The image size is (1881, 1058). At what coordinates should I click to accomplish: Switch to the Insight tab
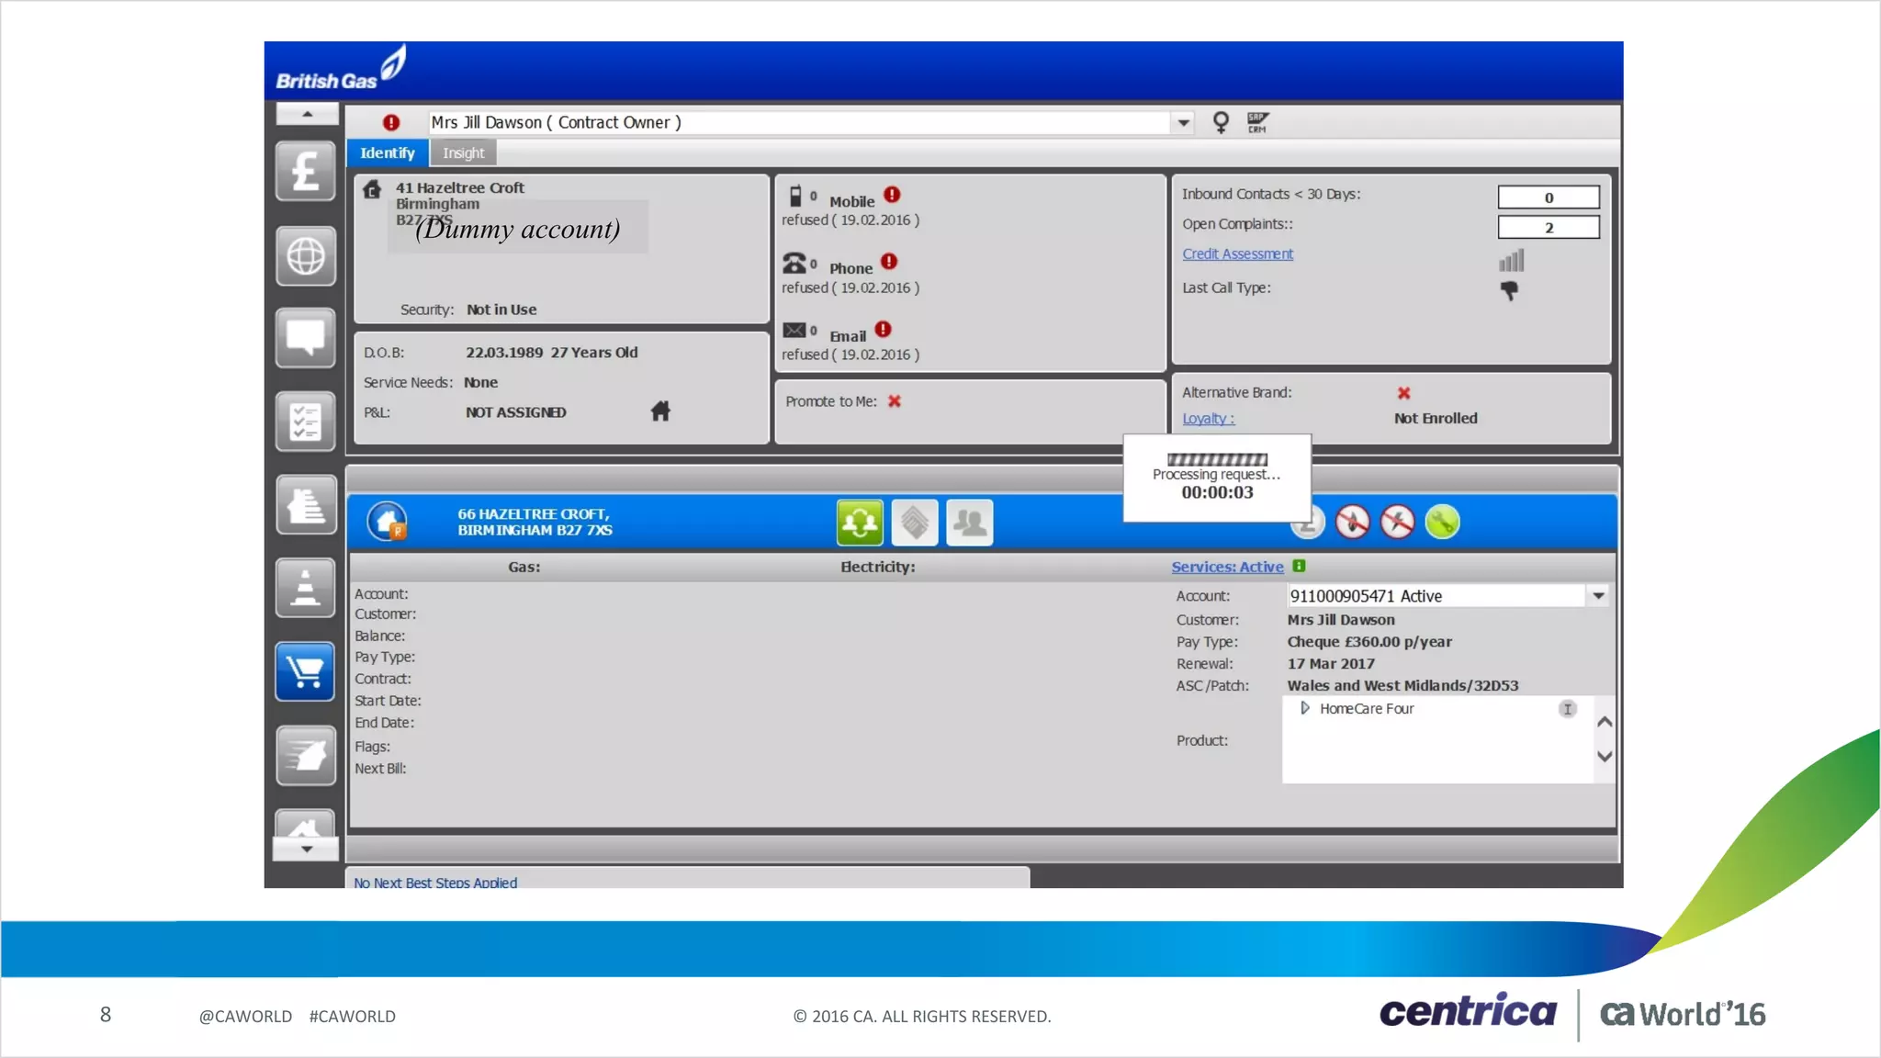(x=463, y=153)
